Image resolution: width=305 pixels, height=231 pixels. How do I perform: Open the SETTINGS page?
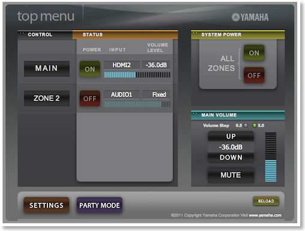pyautogui.click(x=46, y=205)
